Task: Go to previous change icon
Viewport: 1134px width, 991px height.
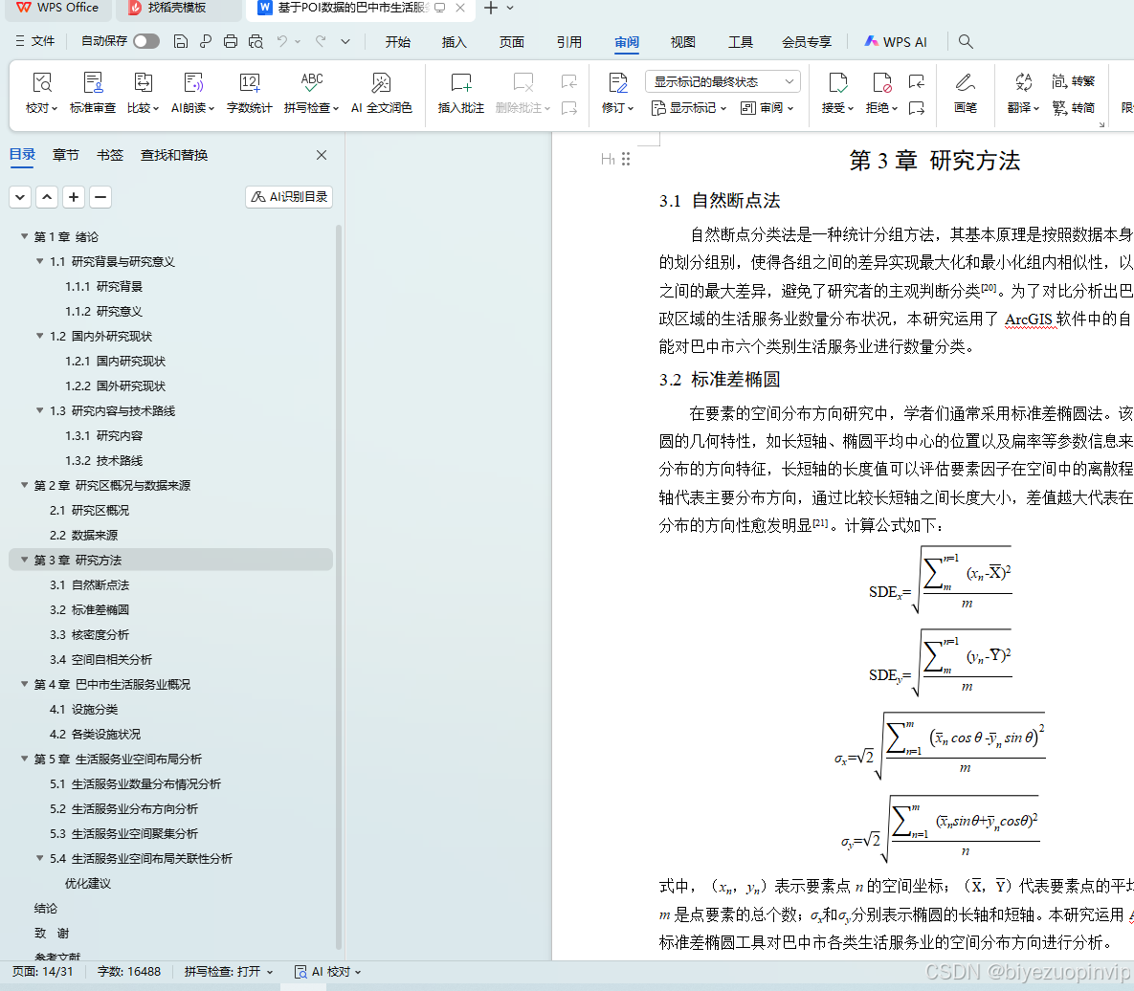Action: [x=917, y=81]
